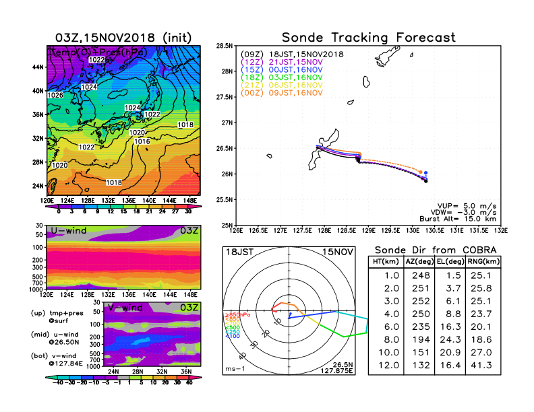Click the "U-wind" panel label
The width and height of the screenshot is (534, 412).
[x=69, y=231]
